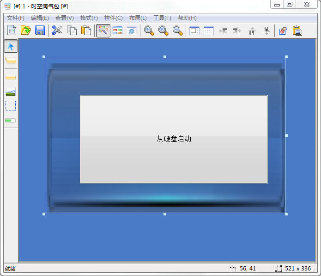Click the bottom-left selection handle
The width and height of the screenshot is (321, 276).
point(44,214)
